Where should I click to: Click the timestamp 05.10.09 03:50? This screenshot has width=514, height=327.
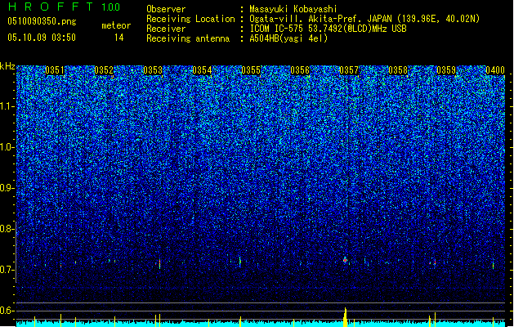click(42, 37)
